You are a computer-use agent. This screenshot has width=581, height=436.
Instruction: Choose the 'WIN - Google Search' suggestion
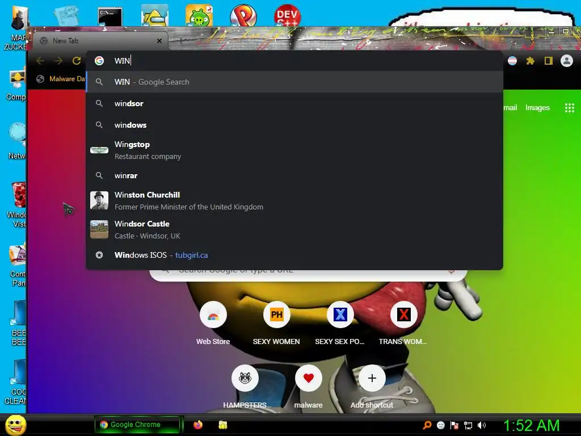click(294, 82)
